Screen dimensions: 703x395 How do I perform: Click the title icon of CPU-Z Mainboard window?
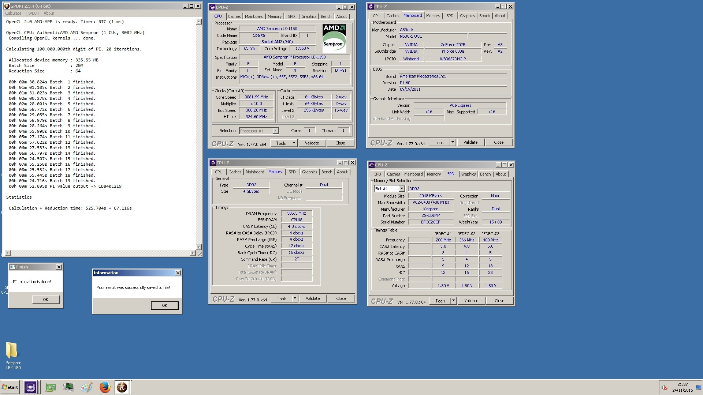coord(371,7)
